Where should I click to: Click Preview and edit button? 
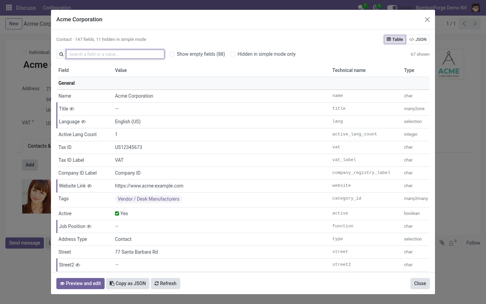point(80,283)
